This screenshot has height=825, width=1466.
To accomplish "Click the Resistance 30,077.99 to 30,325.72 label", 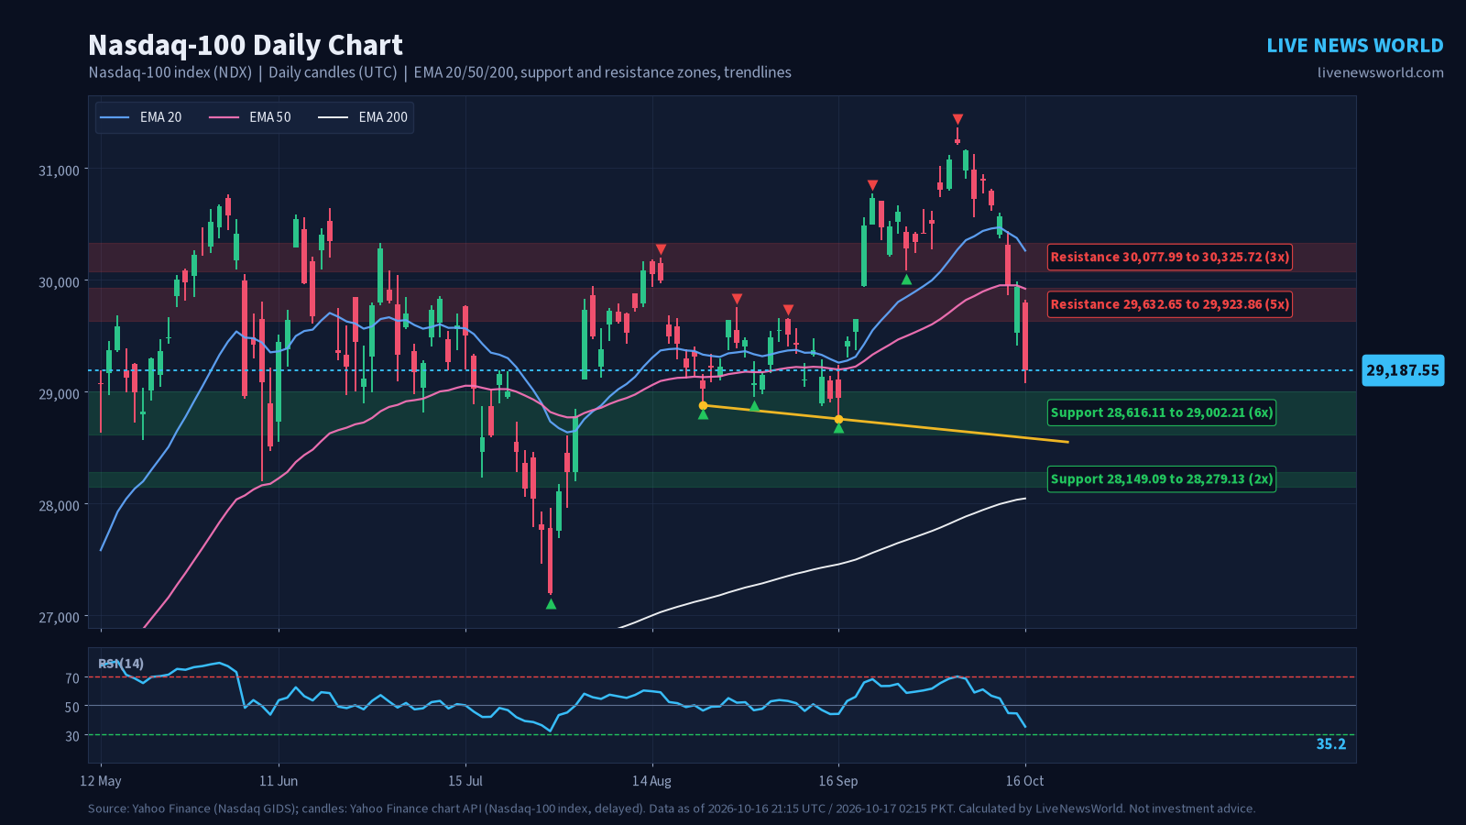I will pos(1170,257).
